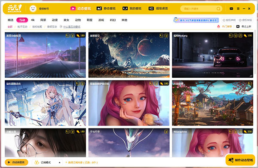Go to 我的壁纸 my wallpapers
The image size is (258, 168).
(132, 9)
